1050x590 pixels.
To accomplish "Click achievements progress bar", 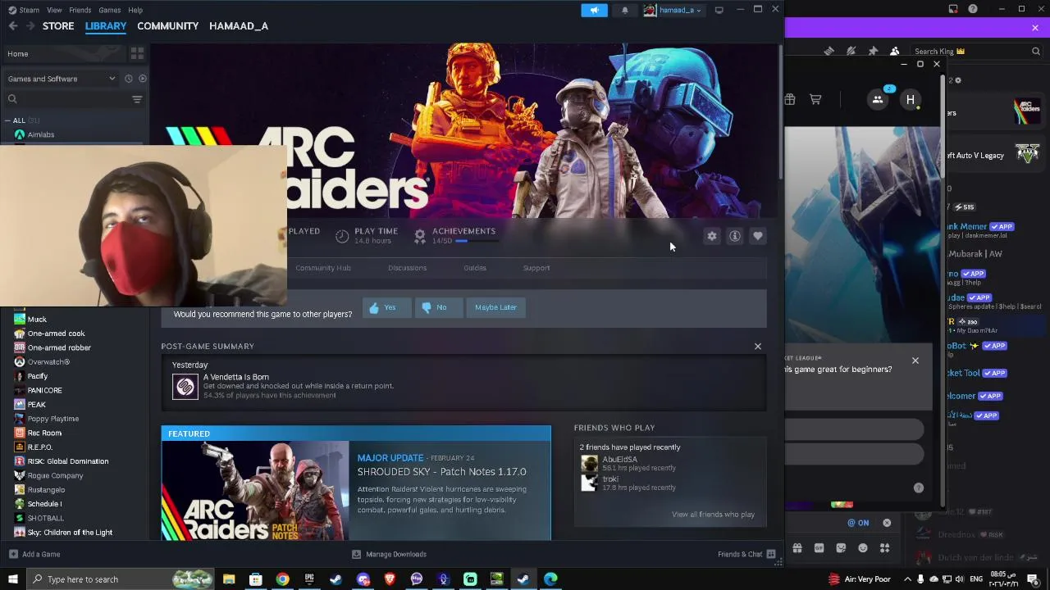I will point(476,241).
